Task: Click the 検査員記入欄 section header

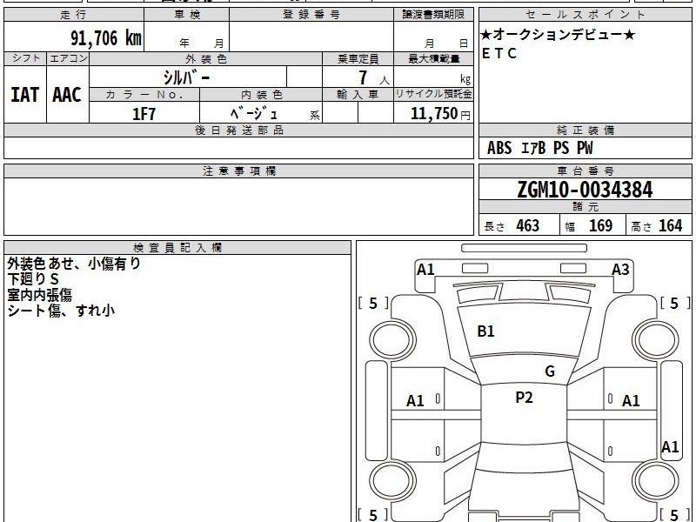Action: (x=177, y=248)
